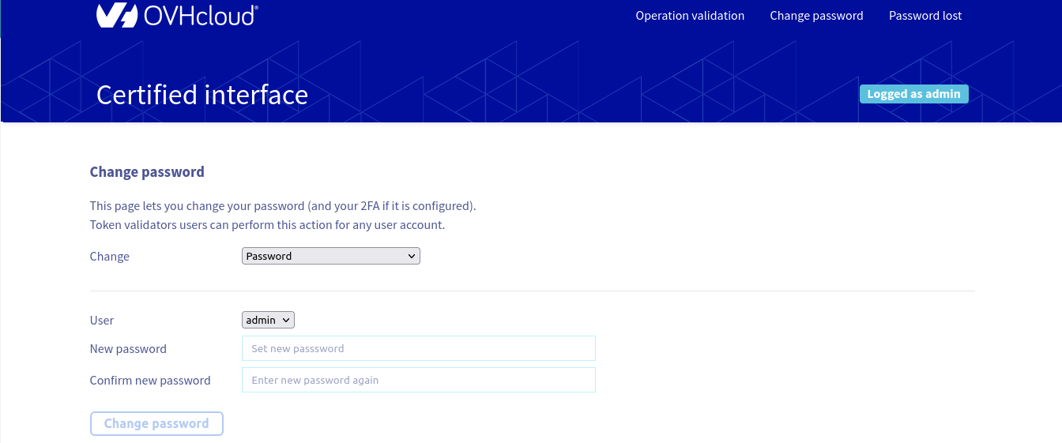This screenshot has height=443, width=1062.
Task: Click the text mentioning 2FA configuration
Action: tap(283, 206)
